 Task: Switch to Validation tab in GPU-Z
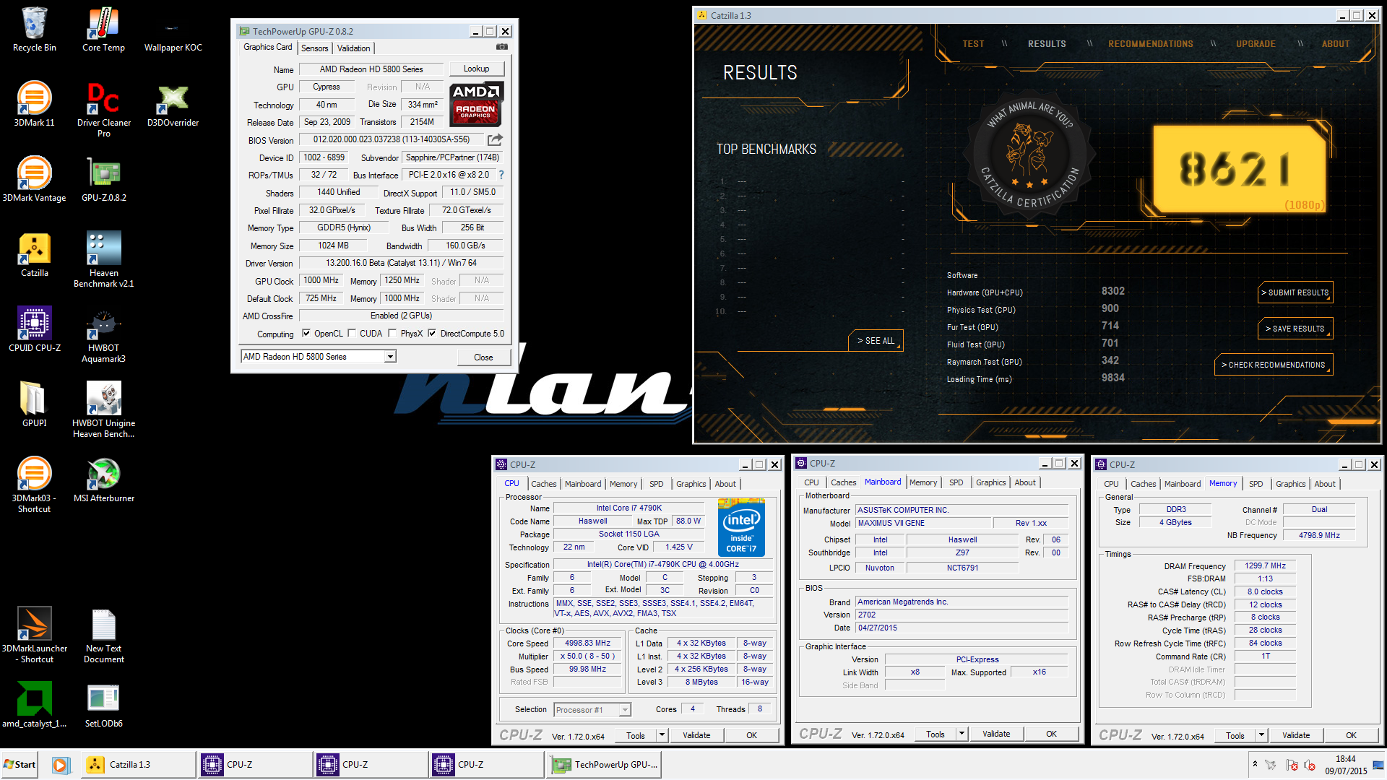pos(353,48)
